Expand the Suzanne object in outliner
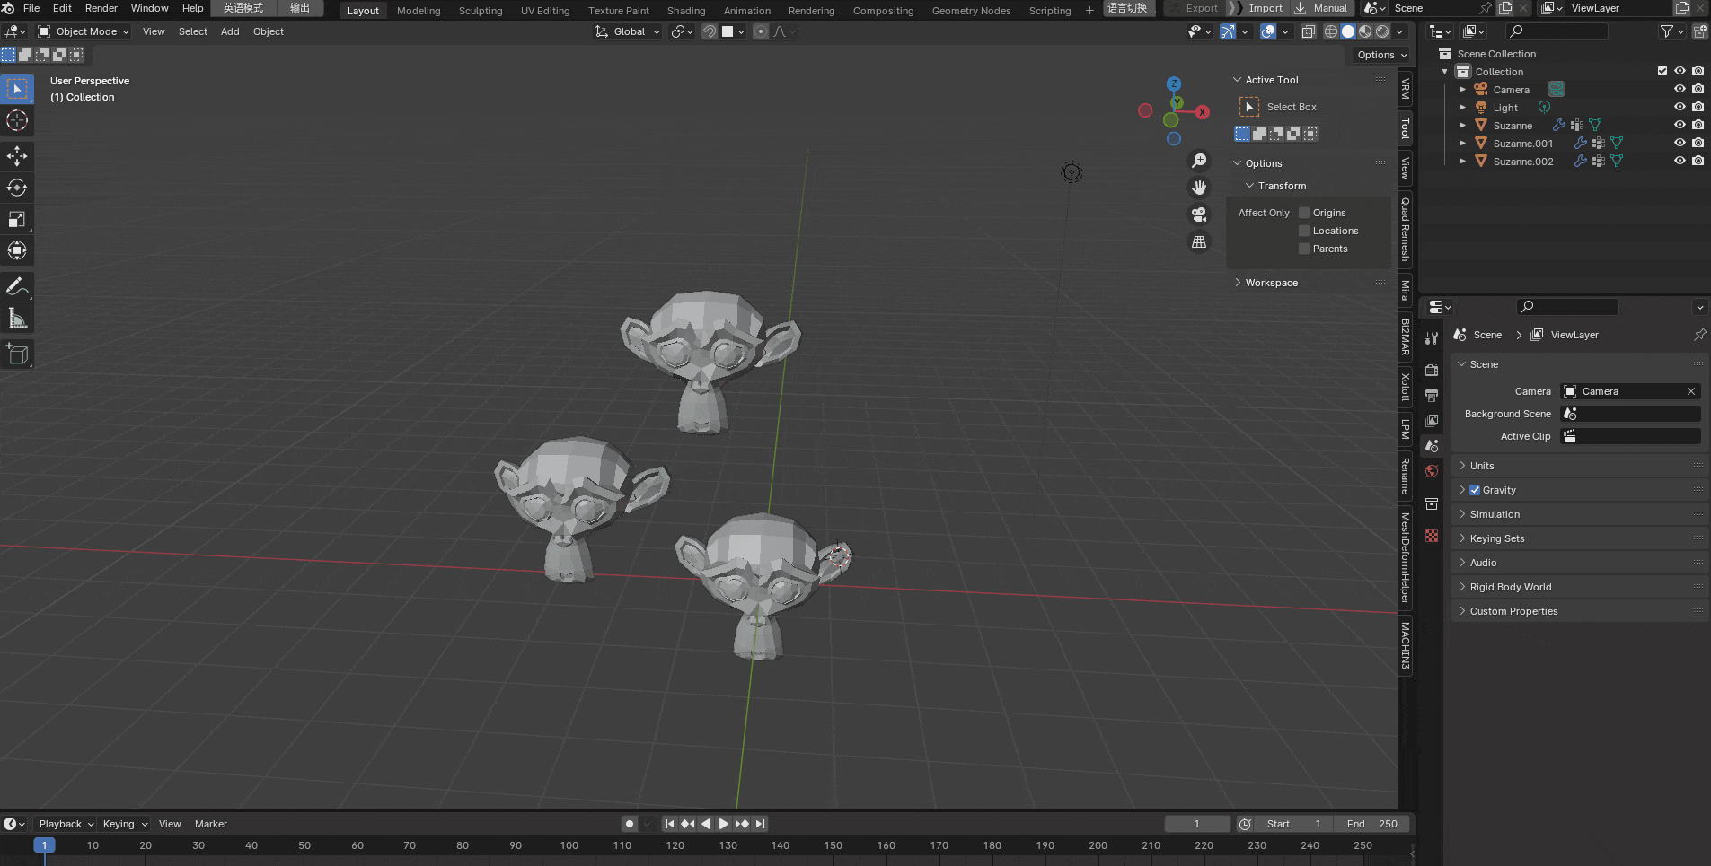 (1463, 126)
